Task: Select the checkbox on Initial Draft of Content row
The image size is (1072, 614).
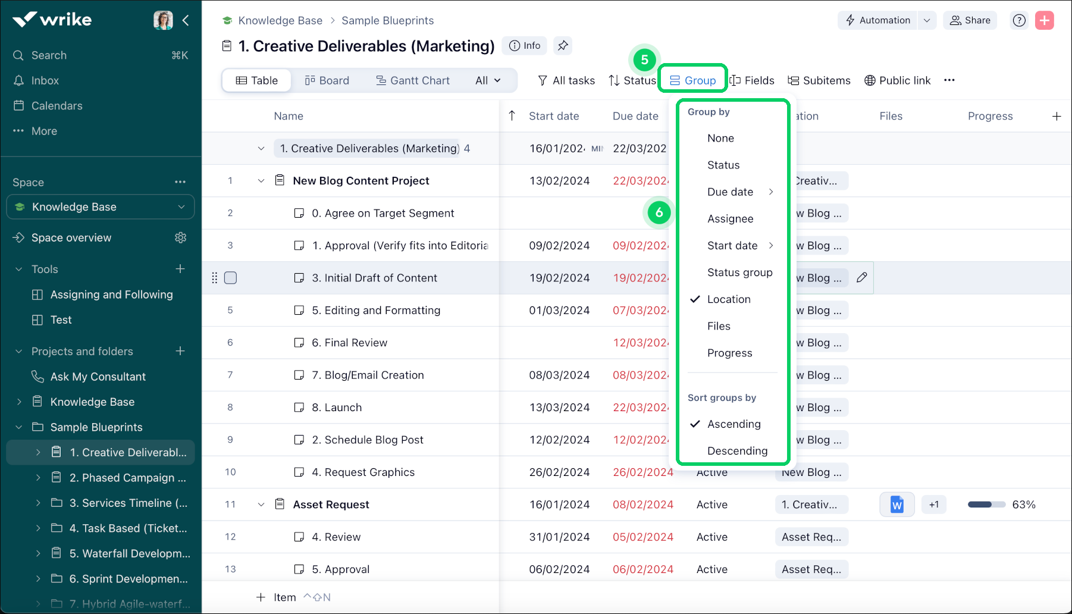Action: click(x=230, y=277)
